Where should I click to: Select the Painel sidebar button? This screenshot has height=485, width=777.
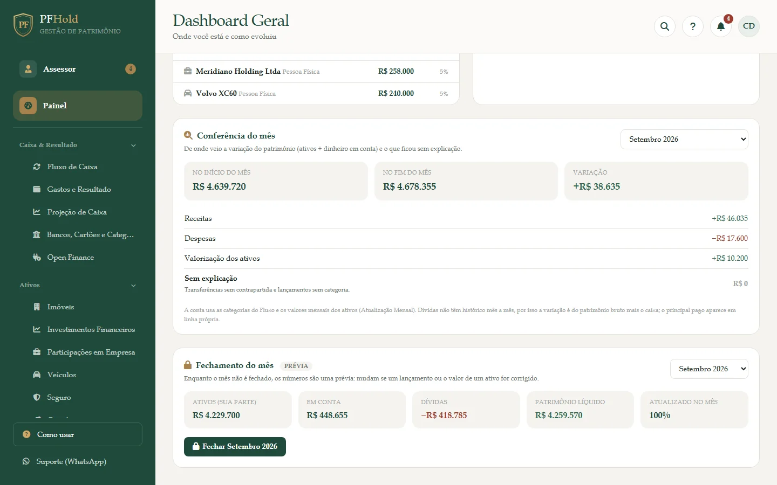(78, 106)
